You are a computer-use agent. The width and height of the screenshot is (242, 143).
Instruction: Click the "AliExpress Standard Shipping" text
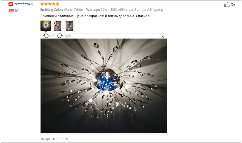click(x=141, y=10)
